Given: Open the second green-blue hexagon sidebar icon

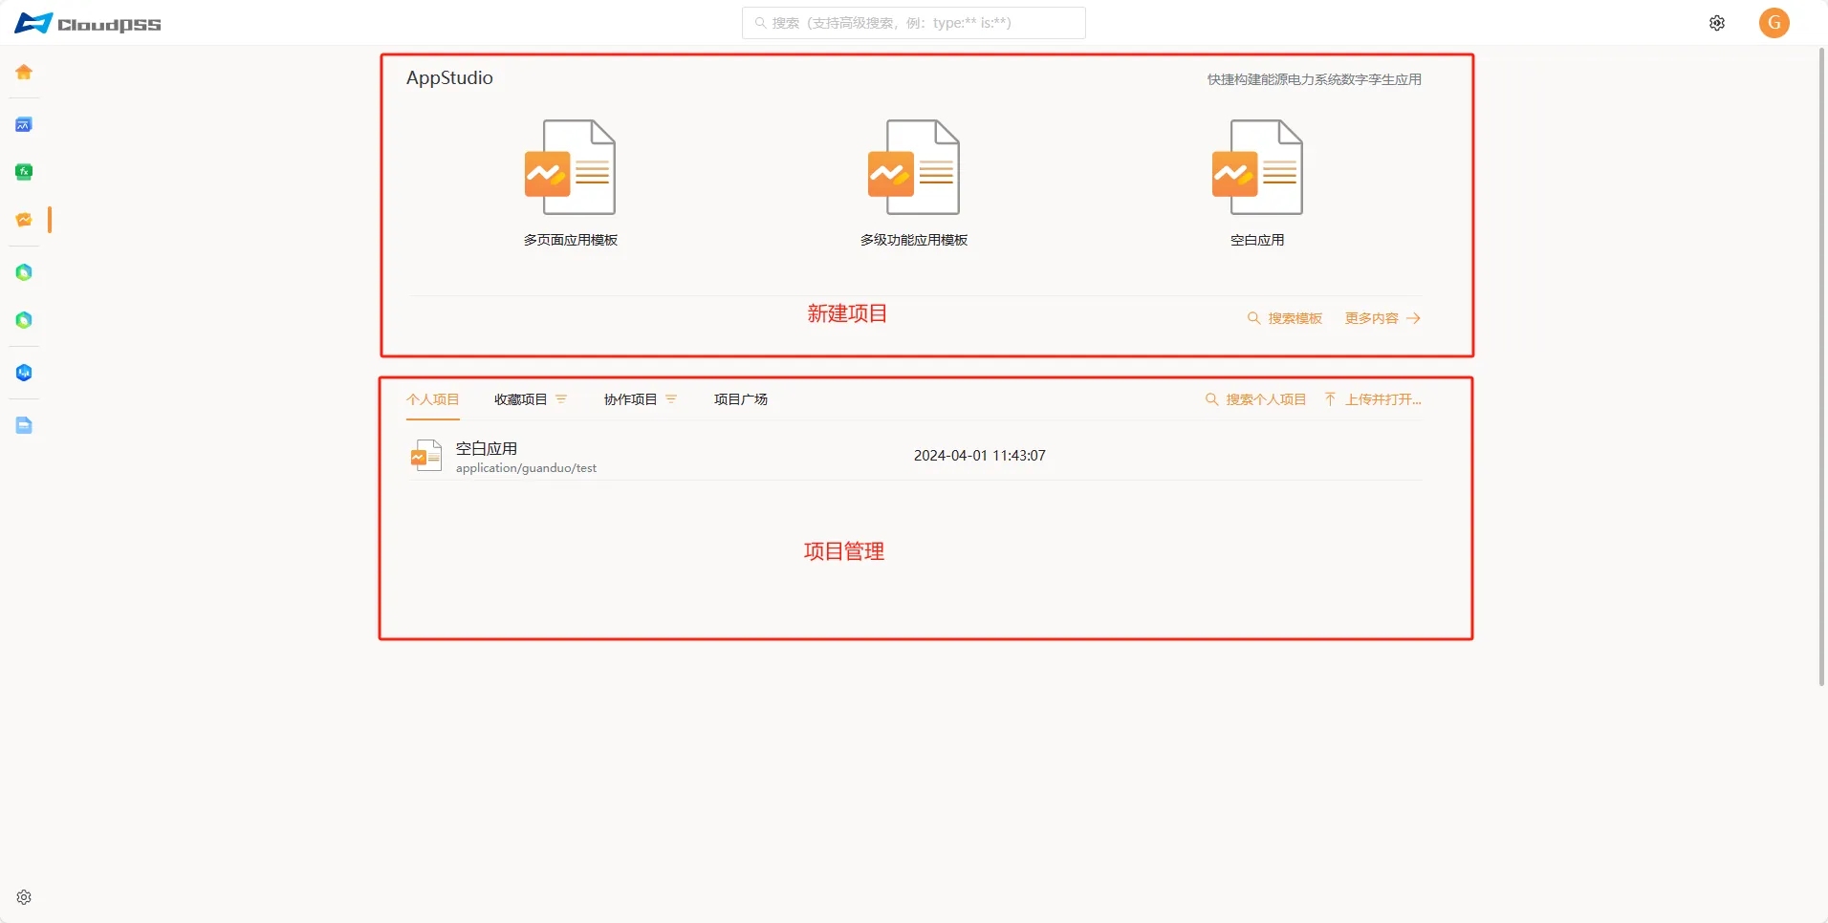Looking at the screenshot, I should point(24,320).
